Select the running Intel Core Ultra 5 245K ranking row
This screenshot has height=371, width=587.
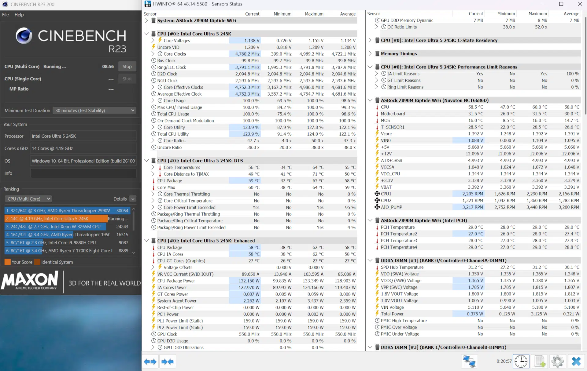pyautogui.click(x=67, y=219)
